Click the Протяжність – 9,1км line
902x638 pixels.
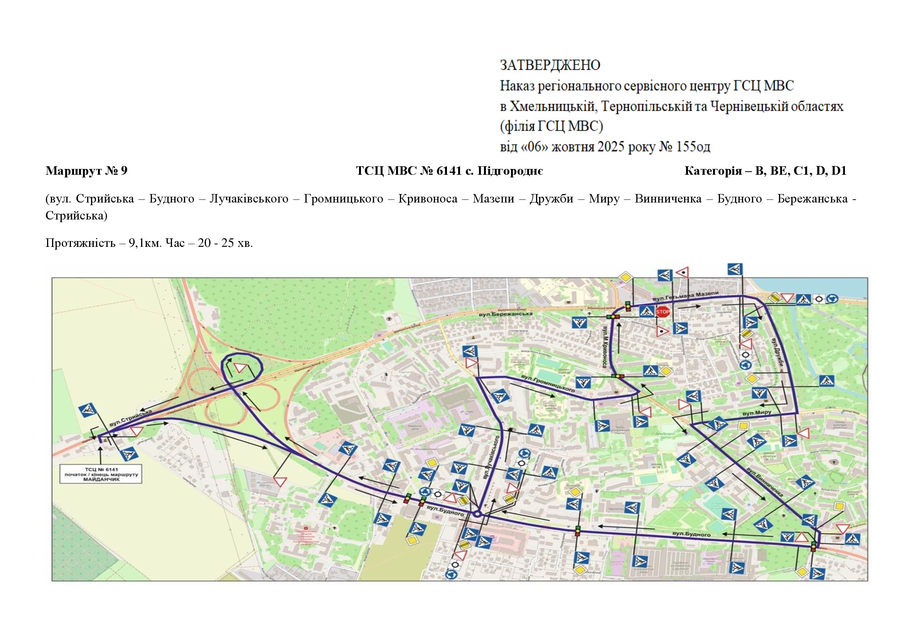(149, 243)
